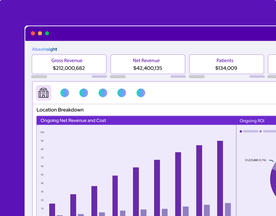
Task: Click the $212,000,682 gross revenue value
Action: (x=69, y=68)
